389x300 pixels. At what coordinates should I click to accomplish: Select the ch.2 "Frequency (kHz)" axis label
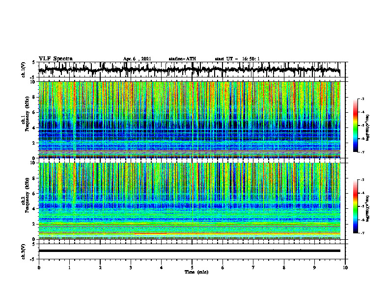click(x=28, y=195)
